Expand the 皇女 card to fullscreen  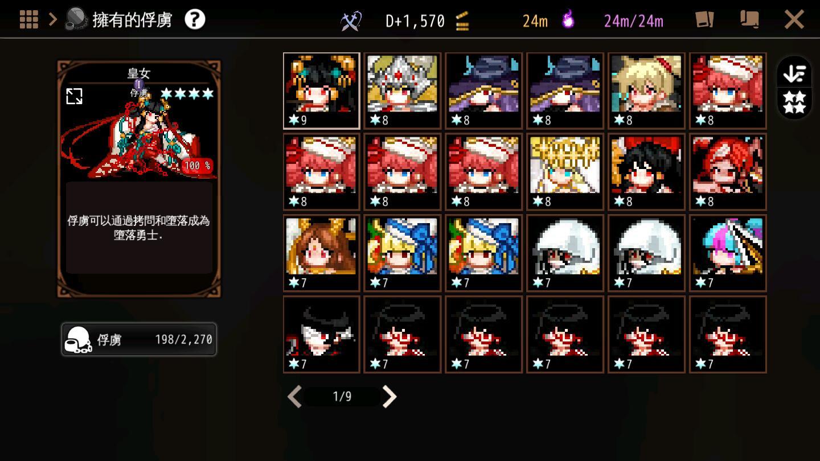[75, 96]
